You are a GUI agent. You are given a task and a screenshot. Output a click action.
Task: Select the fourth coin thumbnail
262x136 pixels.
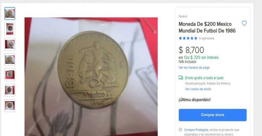click(10, 60)
